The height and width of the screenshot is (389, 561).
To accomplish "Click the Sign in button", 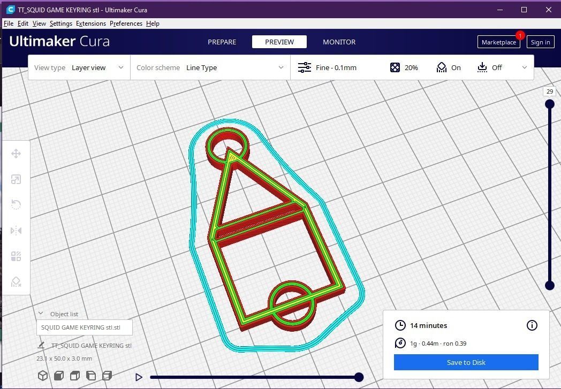I will [540, 42].
